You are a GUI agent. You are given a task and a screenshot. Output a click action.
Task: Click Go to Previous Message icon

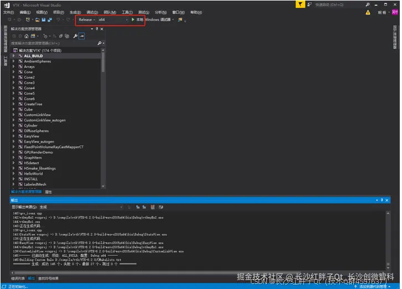click(138, 207)
